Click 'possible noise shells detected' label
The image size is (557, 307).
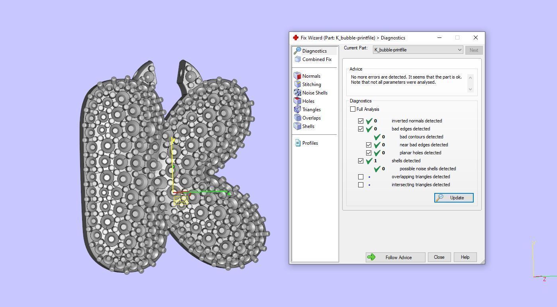[x=428, y=169]
